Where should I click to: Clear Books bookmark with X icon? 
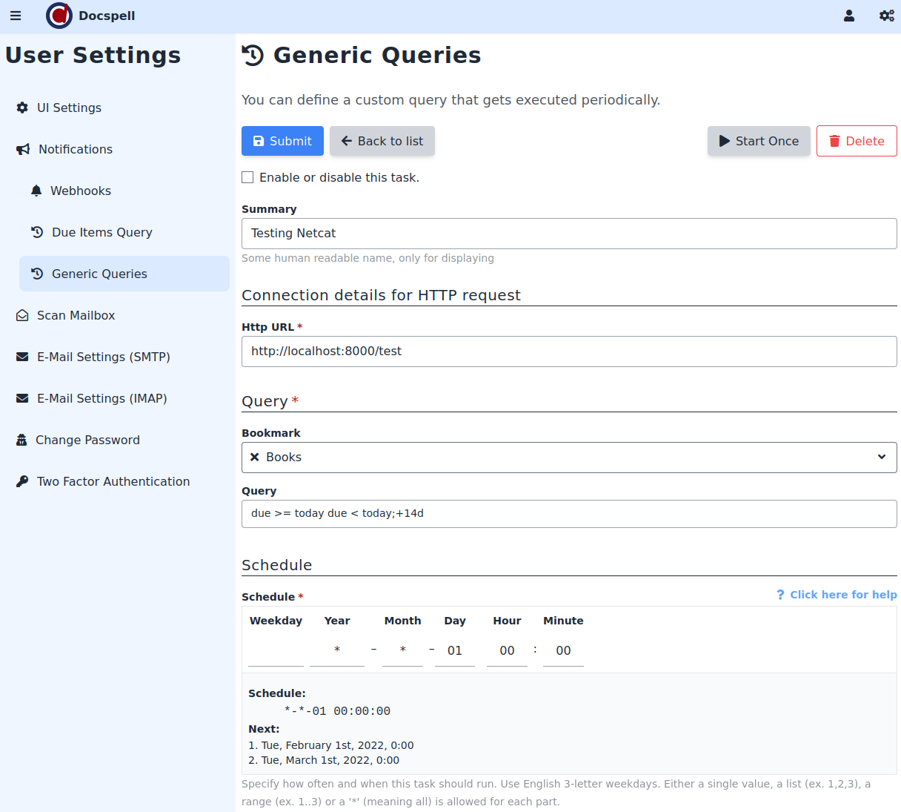point(255,458)
